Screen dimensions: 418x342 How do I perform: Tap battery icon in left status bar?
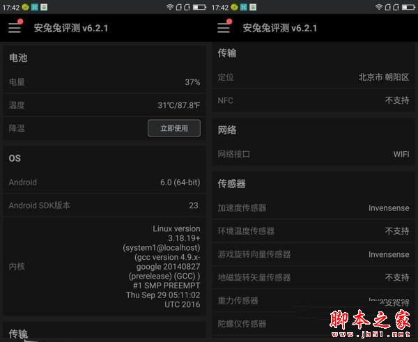pos(199,7)
